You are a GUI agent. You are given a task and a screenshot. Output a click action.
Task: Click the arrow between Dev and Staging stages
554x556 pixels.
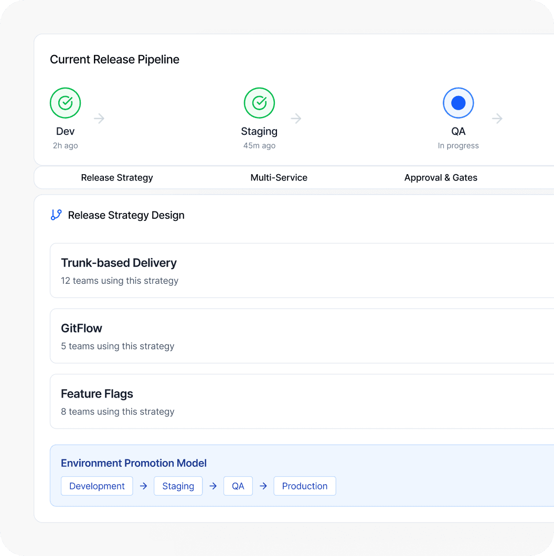tap(99, 119)
